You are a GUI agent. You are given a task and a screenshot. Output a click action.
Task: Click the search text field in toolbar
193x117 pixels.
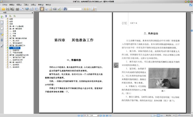point(75,9)
